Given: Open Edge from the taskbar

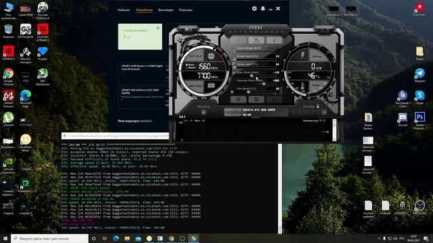Looking at the screenshot, I should click(x=116, y=238).
